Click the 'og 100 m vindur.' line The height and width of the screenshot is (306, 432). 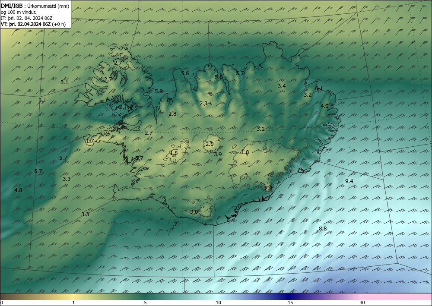pyautogui.click(x=19, y=12)
